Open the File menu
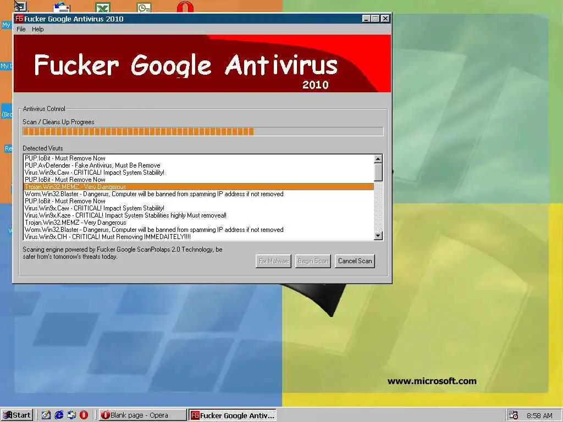The height and width of the screenshot is (422, 563). tap(21, 29)
